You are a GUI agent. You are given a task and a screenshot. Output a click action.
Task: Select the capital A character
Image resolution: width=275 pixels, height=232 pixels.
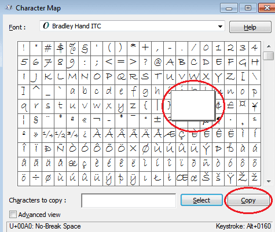click(x=170, y=62)
